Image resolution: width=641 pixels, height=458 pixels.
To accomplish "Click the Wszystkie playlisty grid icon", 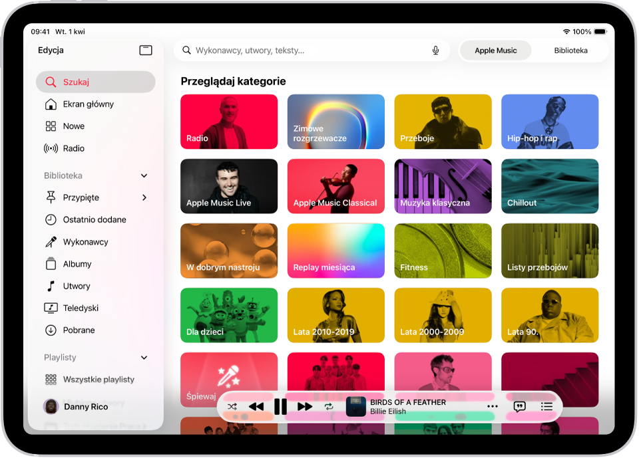I will pyautogui.click(x=51, y=380).
